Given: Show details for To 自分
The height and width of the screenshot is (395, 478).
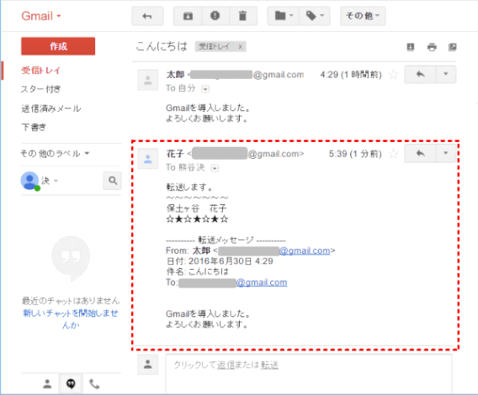Looking at the screenshot, I should [205, 89].
